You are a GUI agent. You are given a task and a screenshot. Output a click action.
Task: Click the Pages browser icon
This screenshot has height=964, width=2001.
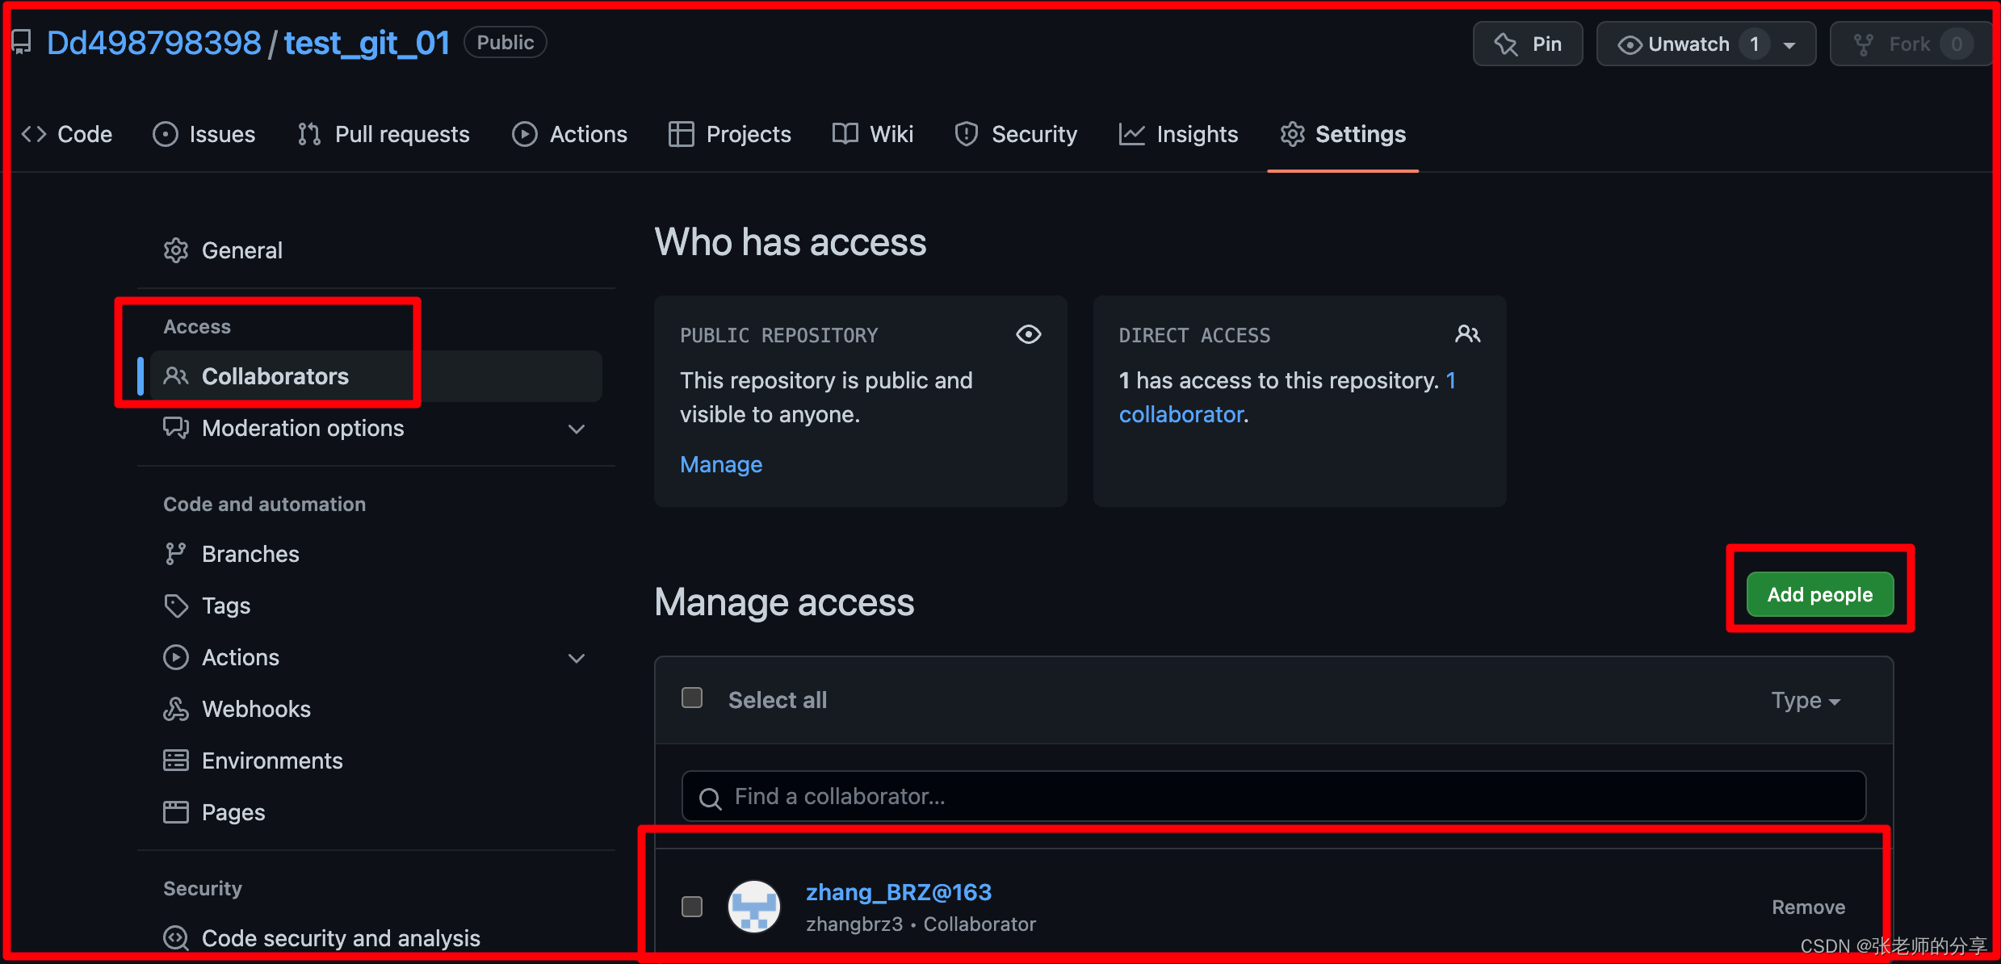[175, 812]
